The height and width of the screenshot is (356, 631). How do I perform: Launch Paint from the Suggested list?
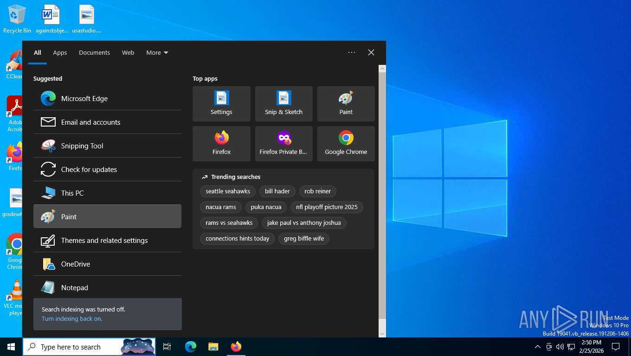point(107,216)
